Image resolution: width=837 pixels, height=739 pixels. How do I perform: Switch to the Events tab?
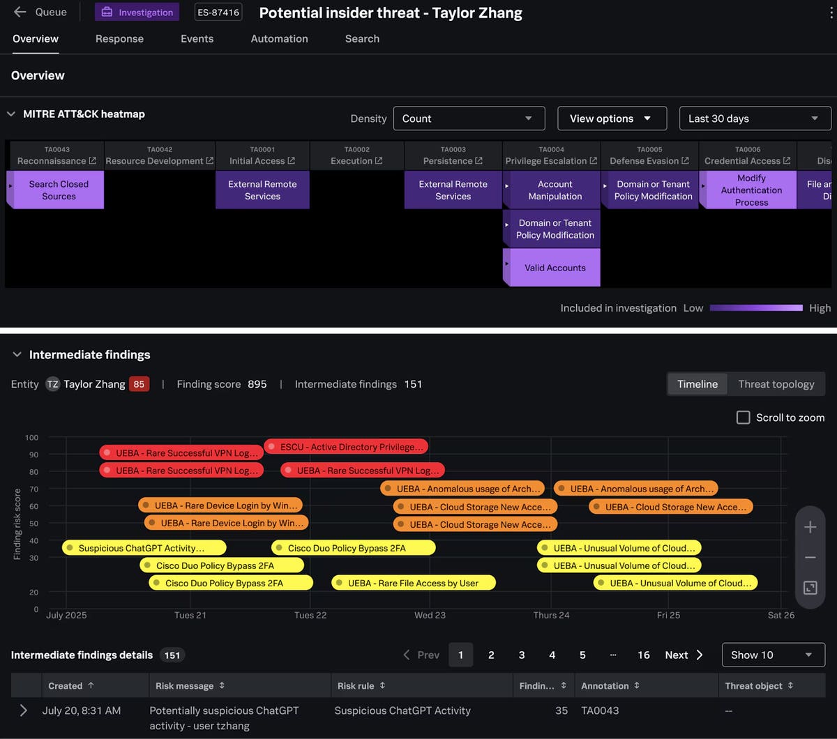coord(197,39)
